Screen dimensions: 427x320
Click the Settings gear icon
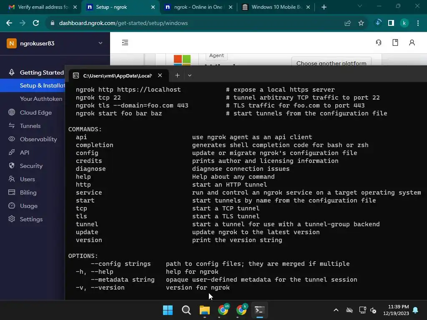click(12, 219)
